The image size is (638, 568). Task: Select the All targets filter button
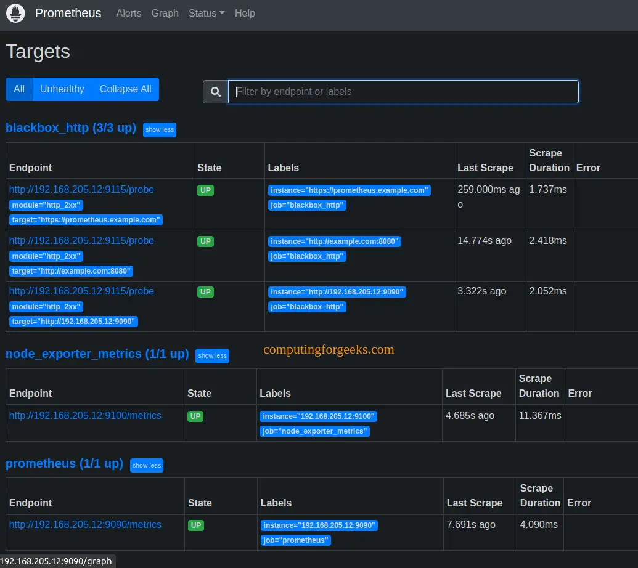point(19,89)
